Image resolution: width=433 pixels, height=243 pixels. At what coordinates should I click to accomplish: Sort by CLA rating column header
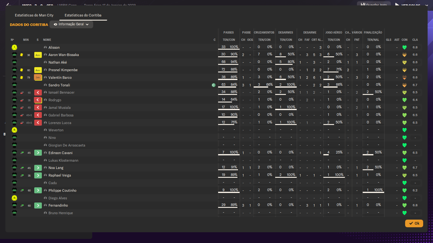point(415,40)
